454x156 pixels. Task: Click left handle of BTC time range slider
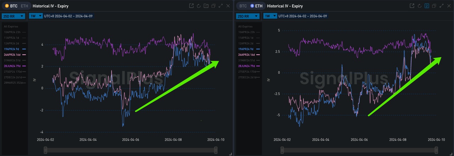click(x=45, y=150)
